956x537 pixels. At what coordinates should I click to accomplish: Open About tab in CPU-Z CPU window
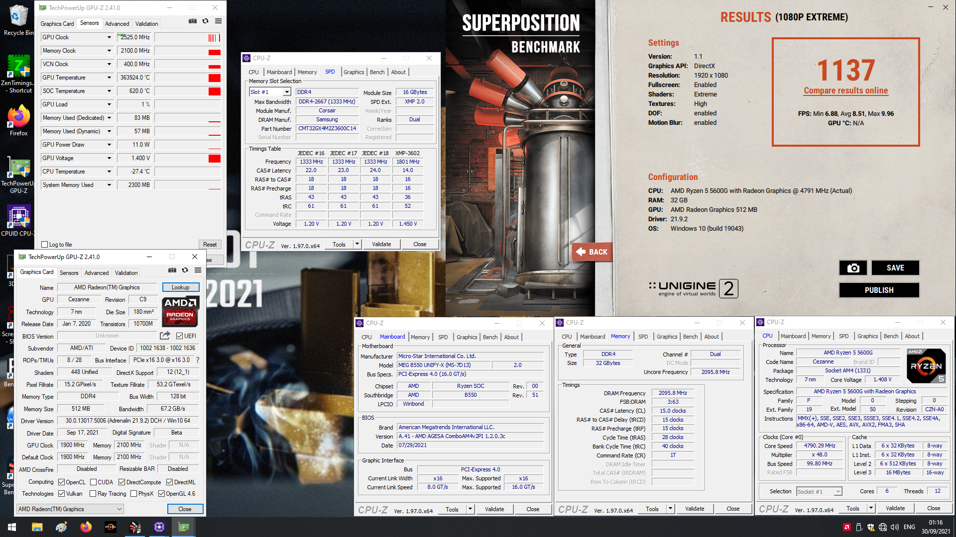(912, 336)
